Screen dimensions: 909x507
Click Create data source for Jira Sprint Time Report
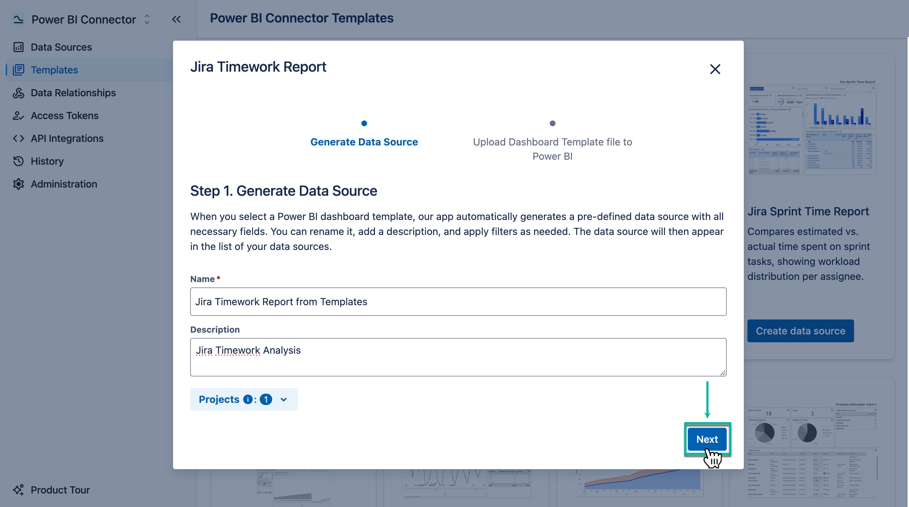click(x=800, y=331)
